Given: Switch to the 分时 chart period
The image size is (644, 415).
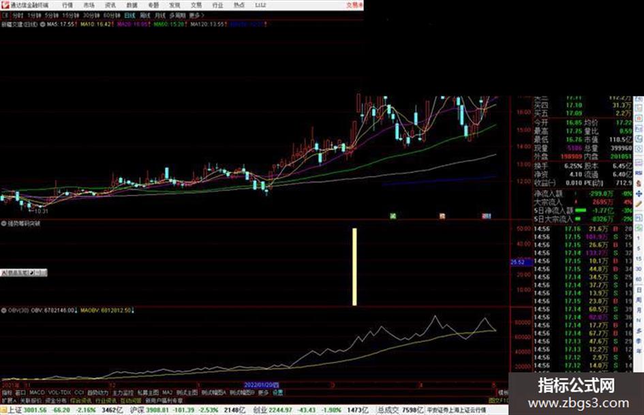Looking at the screenshot, I should 17,15.
